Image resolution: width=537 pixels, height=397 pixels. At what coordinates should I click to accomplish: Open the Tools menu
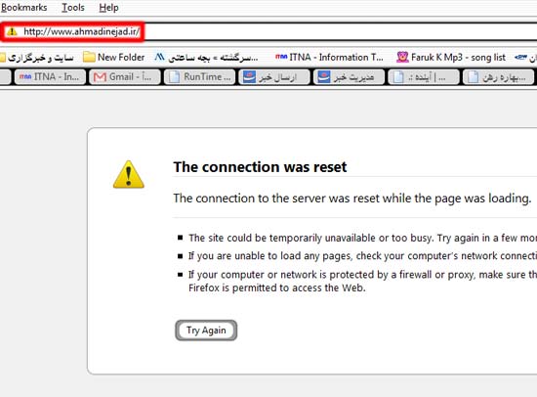click(x=73, y=7)
